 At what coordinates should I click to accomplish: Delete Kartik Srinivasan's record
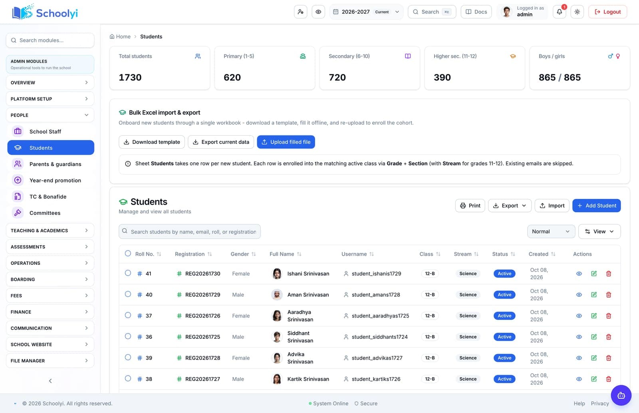pyautogui.click(x=609, y=379)
